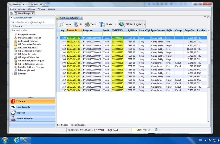Select GİB Gelen Faturalar in the tree

pos(27,47)
